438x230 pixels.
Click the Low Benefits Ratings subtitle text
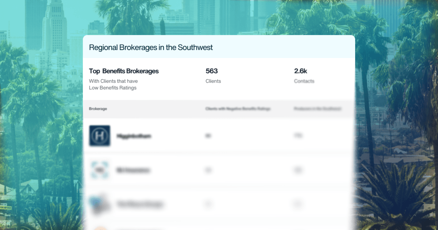coord(113,88)
